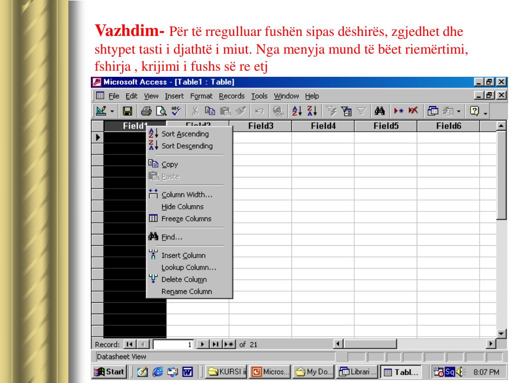
Task: Click the Print icon in toolbar
Action: click(x=146, y=111)
